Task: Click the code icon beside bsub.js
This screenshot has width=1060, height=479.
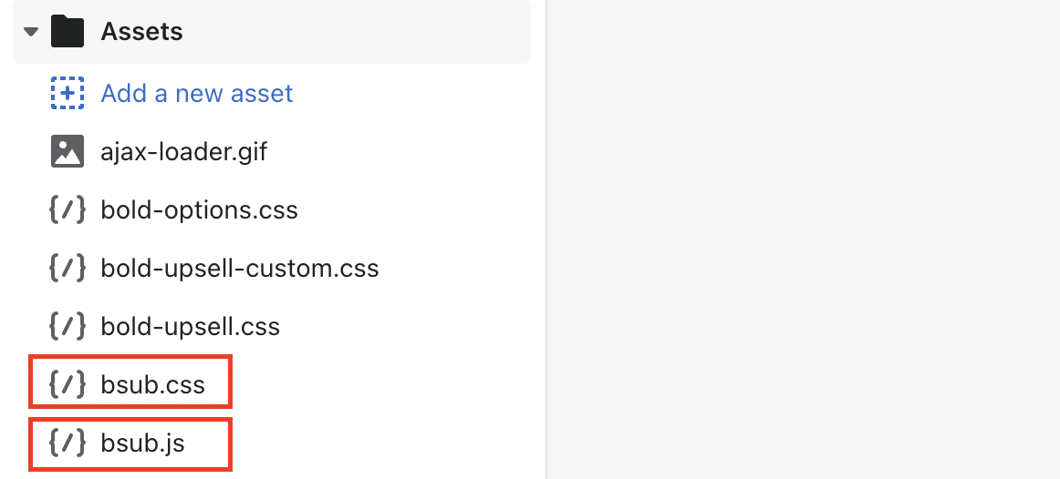Action: 68,443
